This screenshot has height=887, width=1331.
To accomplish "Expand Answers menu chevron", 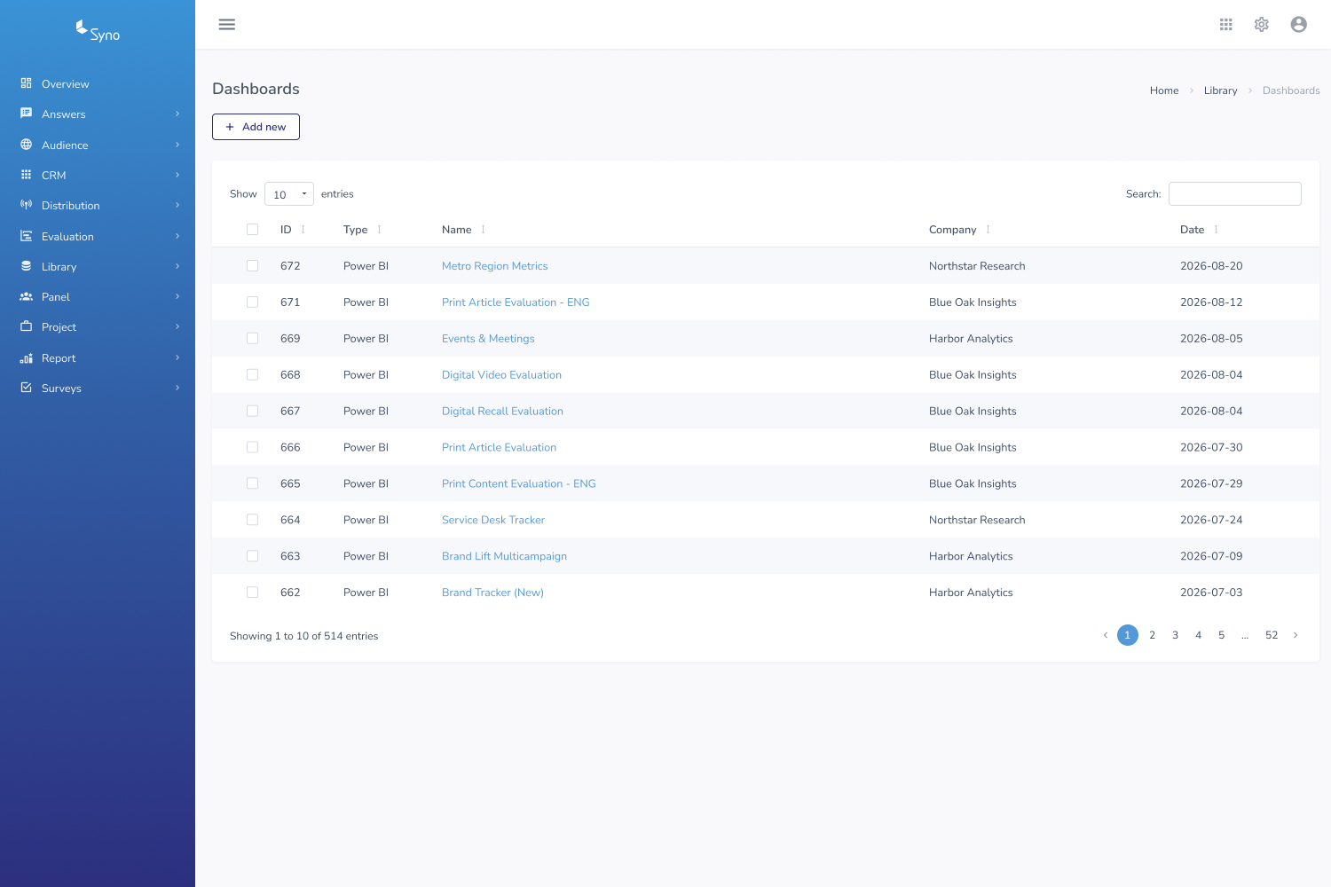I will 177,114.
